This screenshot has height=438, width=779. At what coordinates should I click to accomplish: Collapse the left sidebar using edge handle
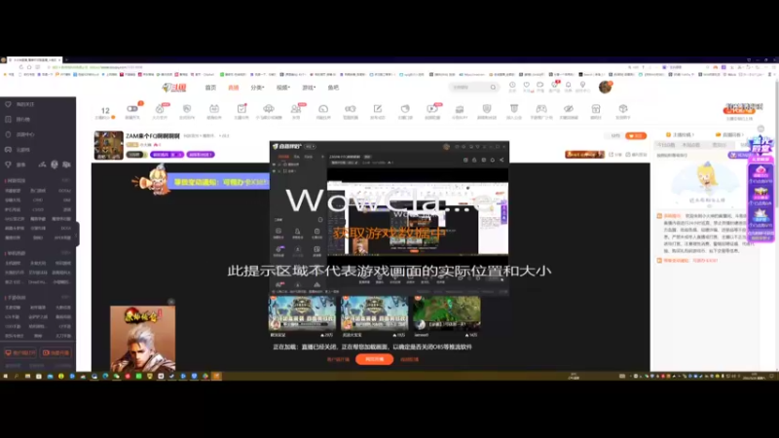click(78, 234)
